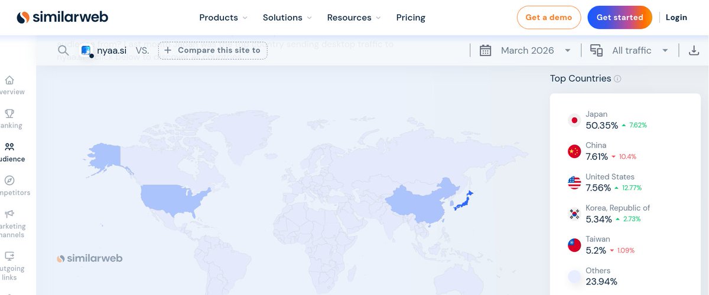Click the calendar icon beside March 2026

pos(486,50)
